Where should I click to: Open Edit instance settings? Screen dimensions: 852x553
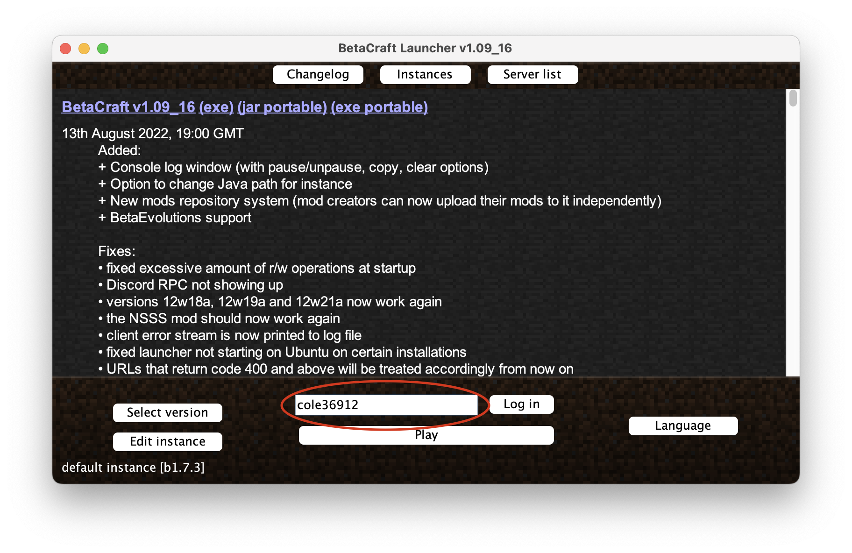point(167,441)
